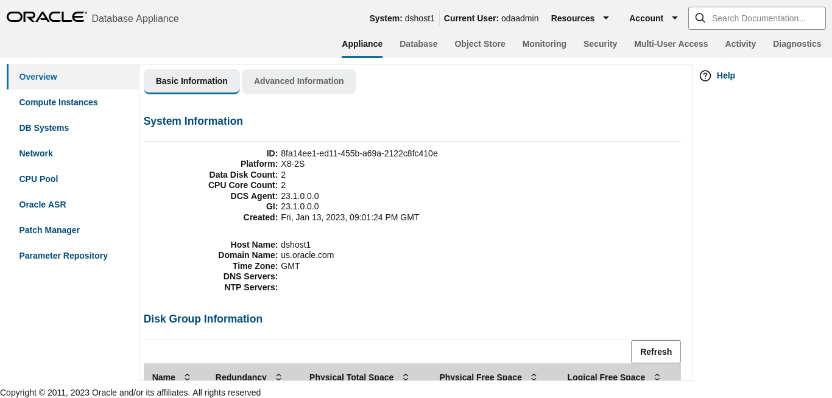The height and width of the screenshot is (398, 832).
Task: Open the Activity tab
Action: (x=741, y=44)
